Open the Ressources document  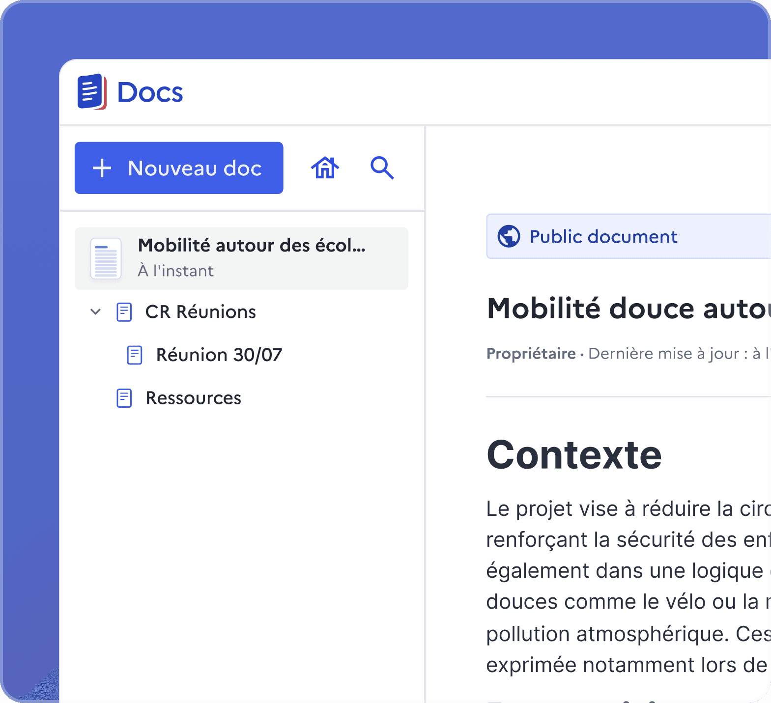click(x=193, y=398)
